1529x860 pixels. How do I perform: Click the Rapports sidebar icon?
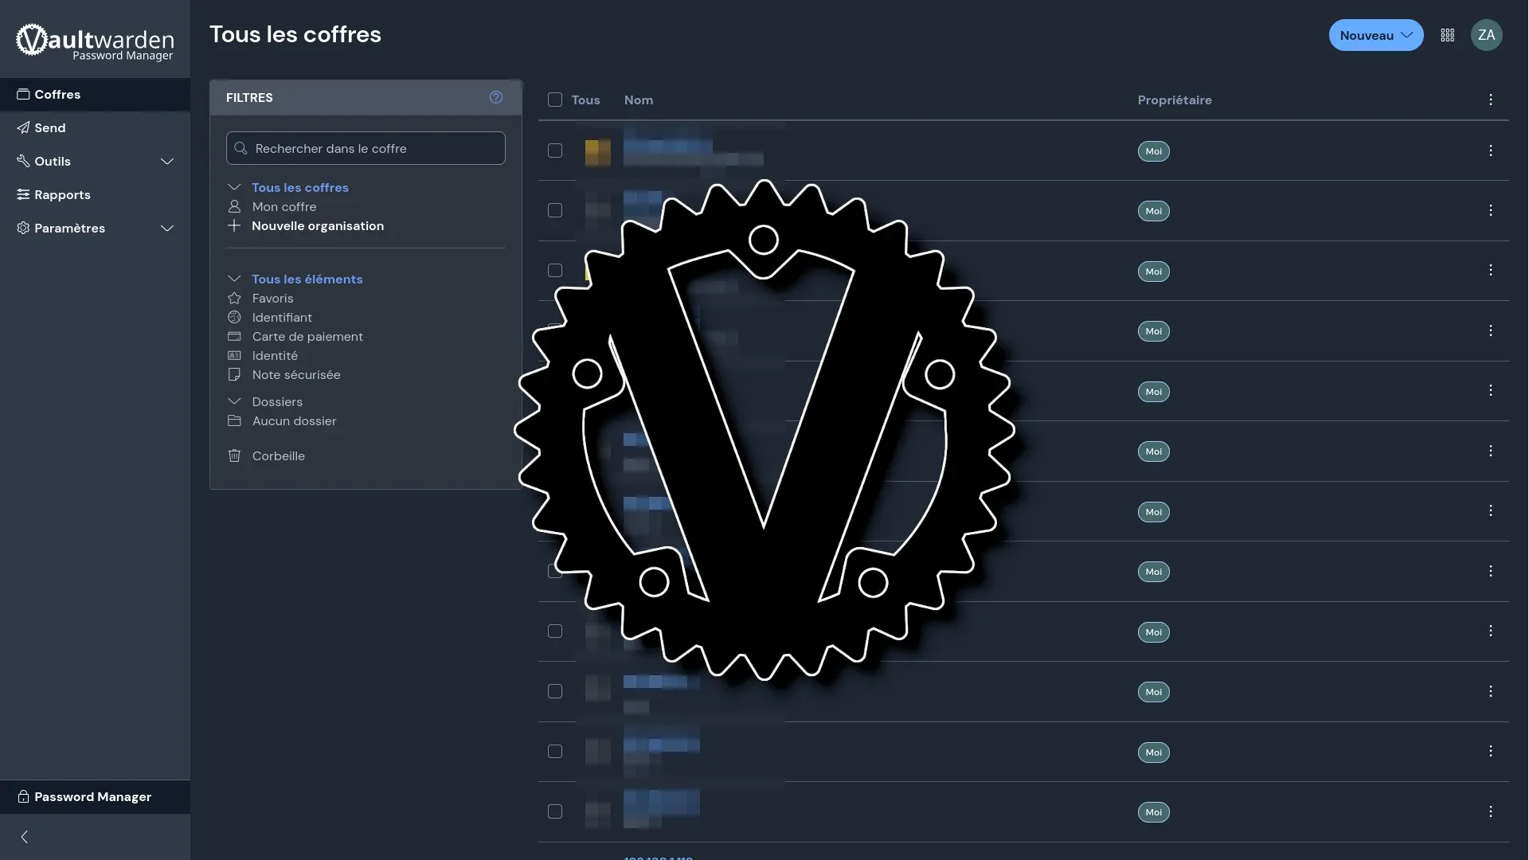pos(23,195)
